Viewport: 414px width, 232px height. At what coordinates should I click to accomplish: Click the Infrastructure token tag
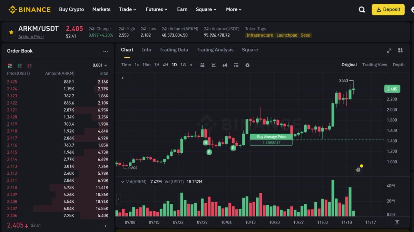click(x=259, y=35)
